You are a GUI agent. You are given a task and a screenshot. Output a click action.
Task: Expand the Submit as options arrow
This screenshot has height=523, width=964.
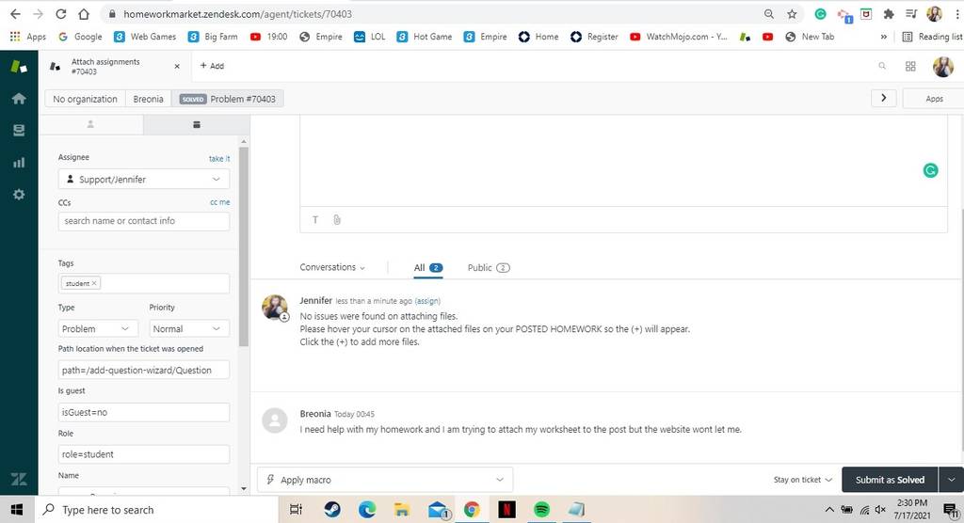951,480
